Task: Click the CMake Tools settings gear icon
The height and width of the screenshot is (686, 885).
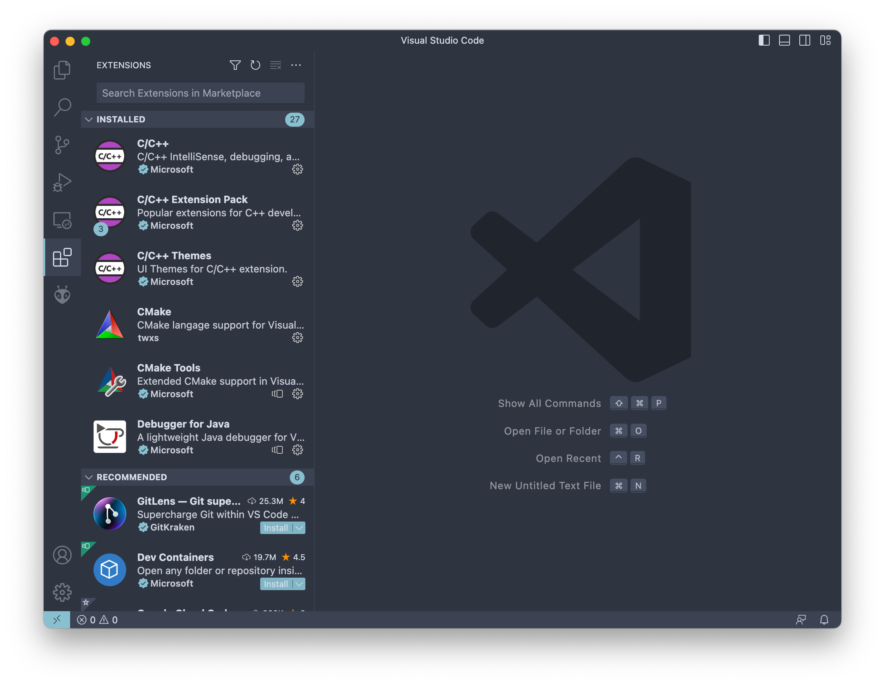Action: (x=297, y=393)
